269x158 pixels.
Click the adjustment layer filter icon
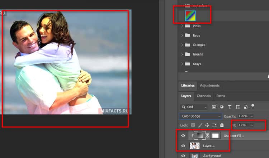coord(222,107)
